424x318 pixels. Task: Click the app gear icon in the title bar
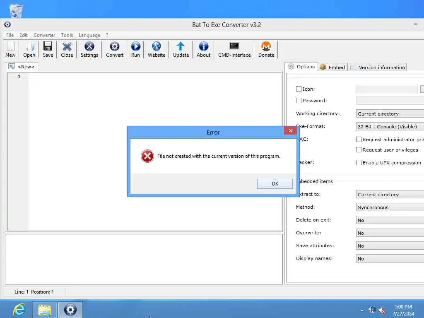pos(7,24)
